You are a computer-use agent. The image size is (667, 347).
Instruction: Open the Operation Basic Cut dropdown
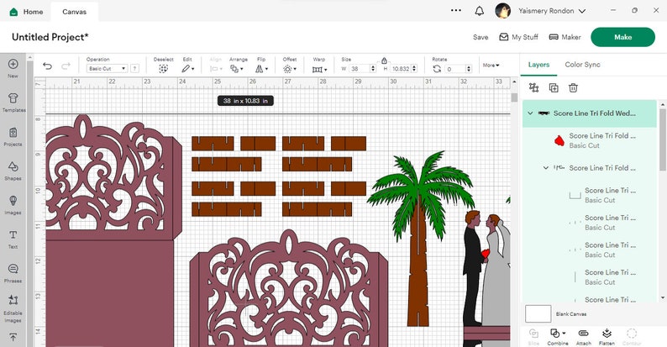[107, 68]
